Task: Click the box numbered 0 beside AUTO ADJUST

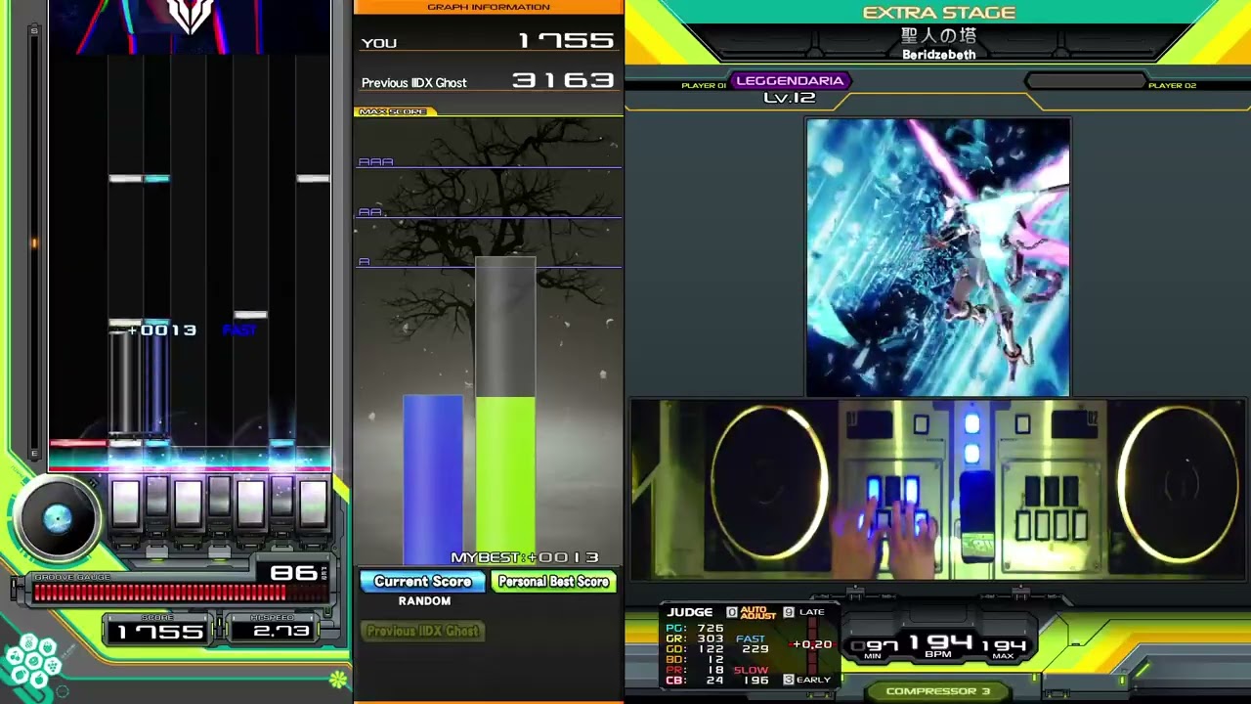Action: [x=731, y=613]
